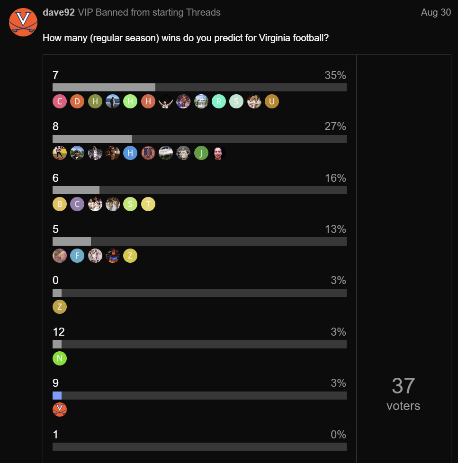Viewport: 458px width, 463px height.
Task: Open the yellow B voter avatar
Action: coord(60,204)
